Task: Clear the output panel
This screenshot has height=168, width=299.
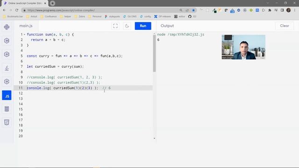Action: click(x=285, y=26)
